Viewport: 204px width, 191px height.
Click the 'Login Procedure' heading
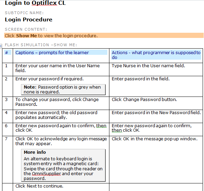click(29, 20)
